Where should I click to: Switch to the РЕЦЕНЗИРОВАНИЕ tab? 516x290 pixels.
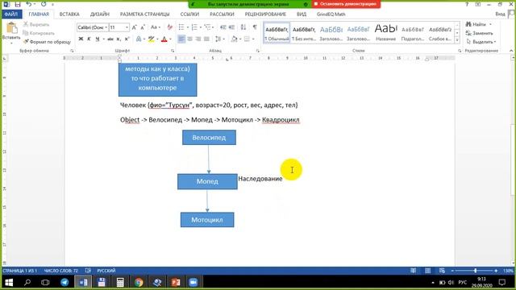265,14
